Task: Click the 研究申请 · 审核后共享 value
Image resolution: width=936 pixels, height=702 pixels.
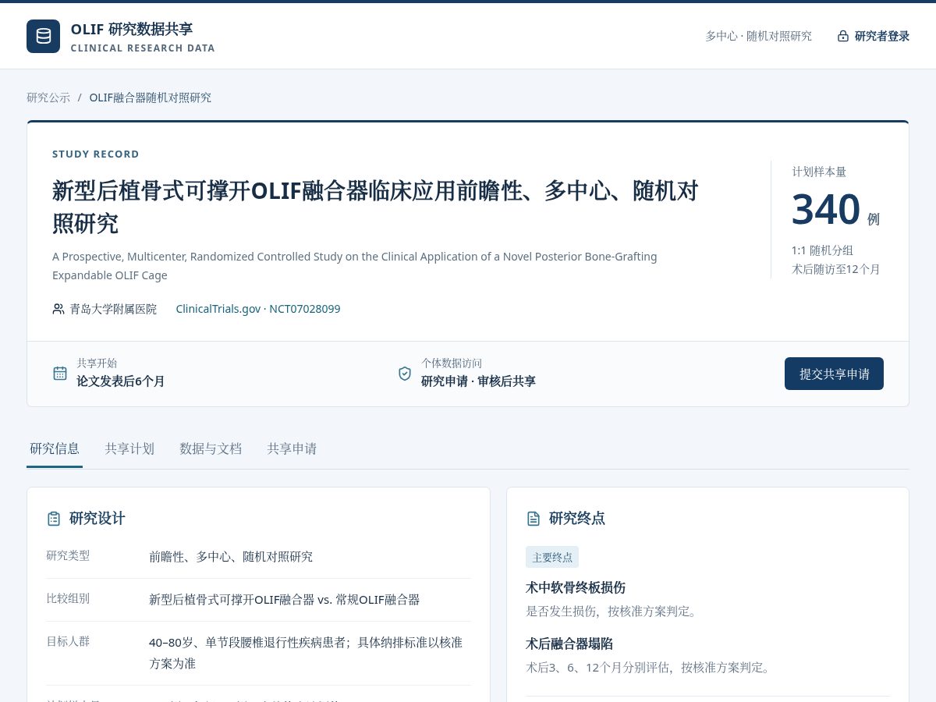Action: tap(478, 381)
